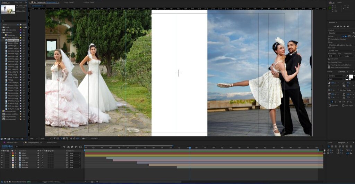This screenshot has height=184, width=355.
Task: Click timeline zoom-out mountain icon
Action: (85, 182)
